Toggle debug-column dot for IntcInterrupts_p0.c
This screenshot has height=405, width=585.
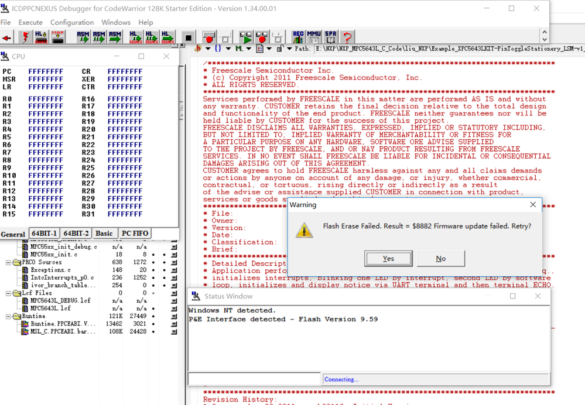[164, 278]
